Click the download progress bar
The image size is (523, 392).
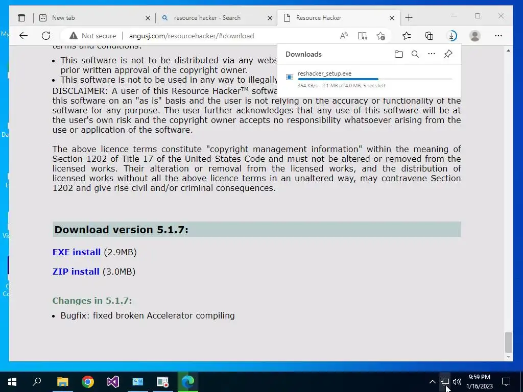pos(375,79)
